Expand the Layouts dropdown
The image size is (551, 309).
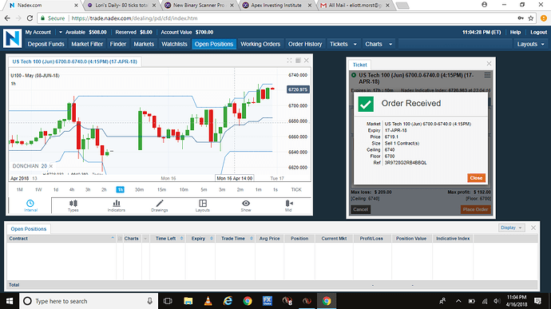coord(530,44)
